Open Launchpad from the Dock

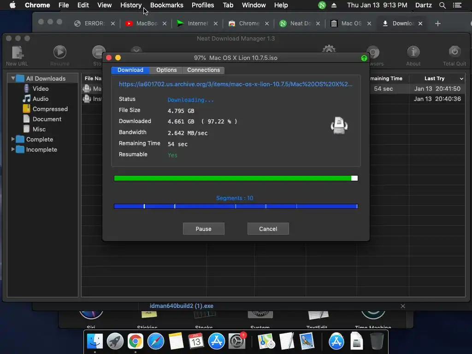pyautogui.click(x=115, y=341)
